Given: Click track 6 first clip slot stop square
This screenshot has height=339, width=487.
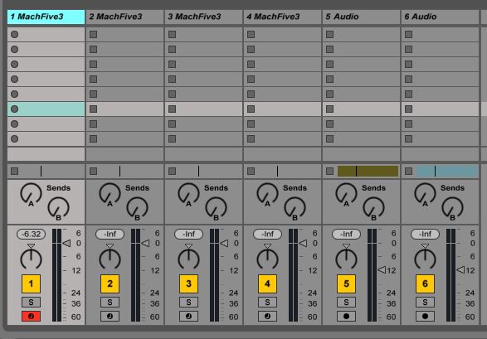Looking at the screenshot, I should [x=409, y=35].
